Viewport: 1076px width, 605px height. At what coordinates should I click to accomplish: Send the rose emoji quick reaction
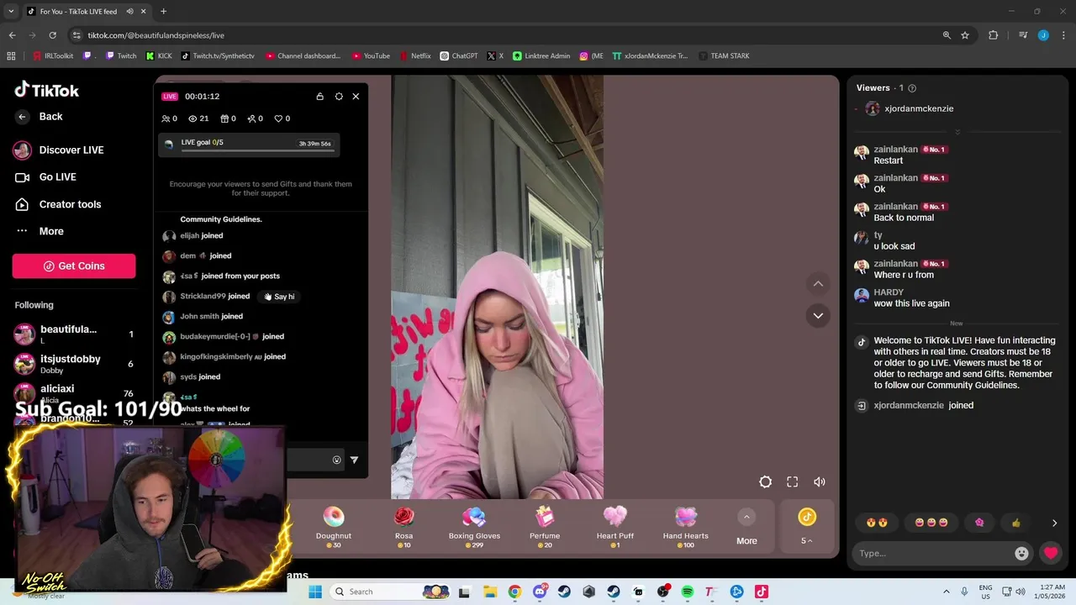[979, 523]
